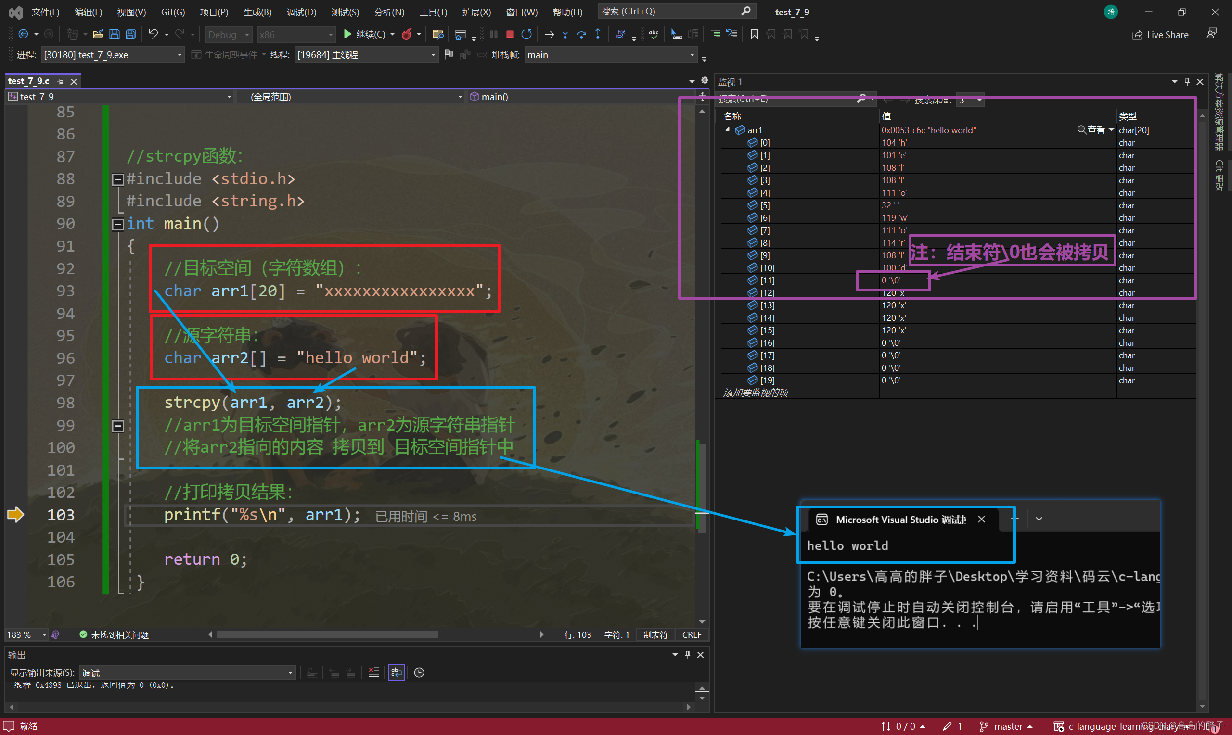
Task: Collapse the main() function fold marker
Action: tap(118, 224)
